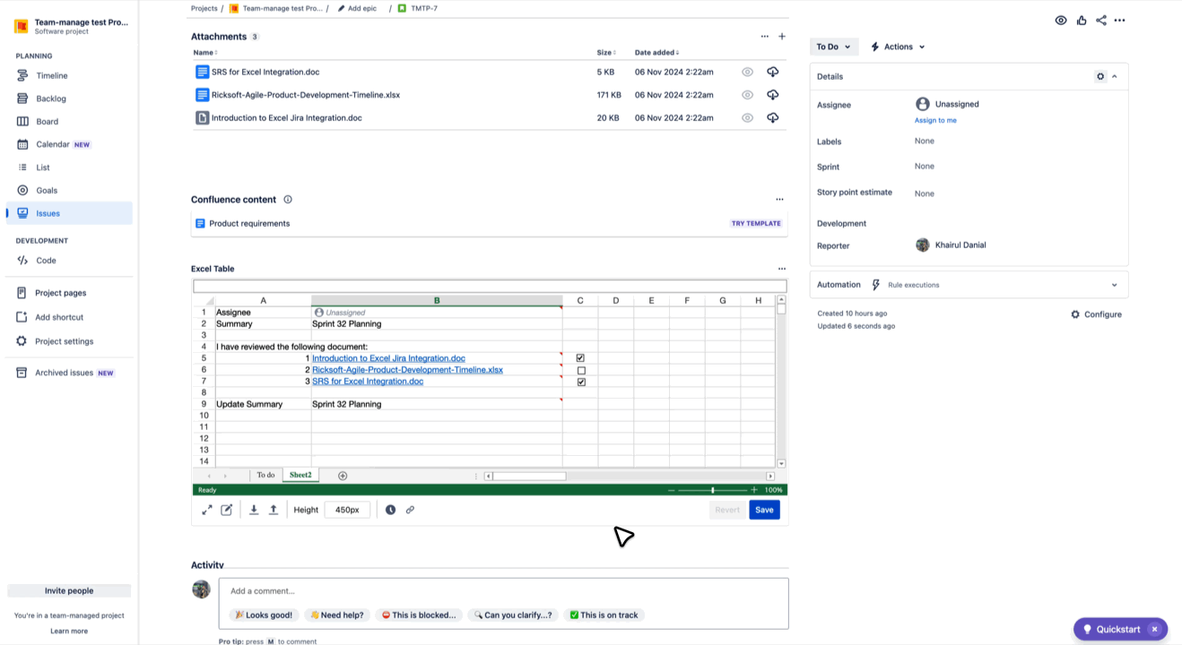Click the Assign to me link

point(935,120)
